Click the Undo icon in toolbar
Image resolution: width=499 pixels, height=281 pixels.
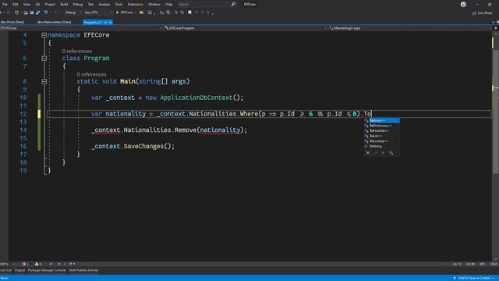[46, 12]
